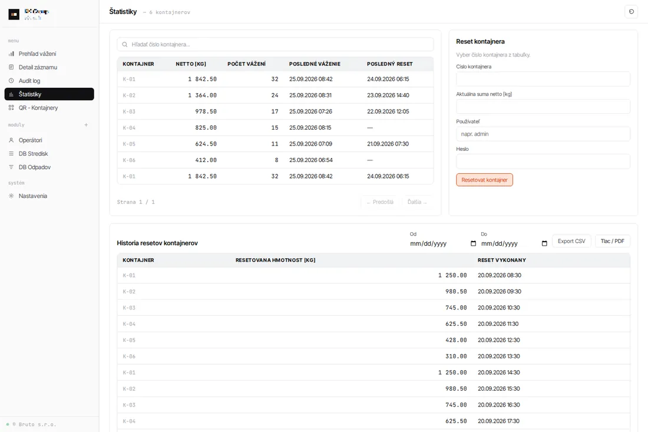Image resolution: width=648 pixels, height=432 pixels.
Task: Select Štatistiky in the sidebar
Action: pos(49,94)
